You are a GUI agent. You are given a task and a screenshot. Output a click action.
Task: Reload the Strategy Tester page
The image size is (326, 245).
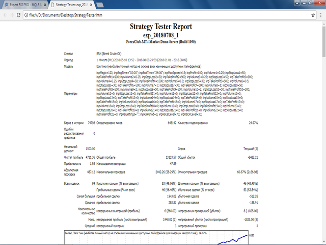[18, 15]
